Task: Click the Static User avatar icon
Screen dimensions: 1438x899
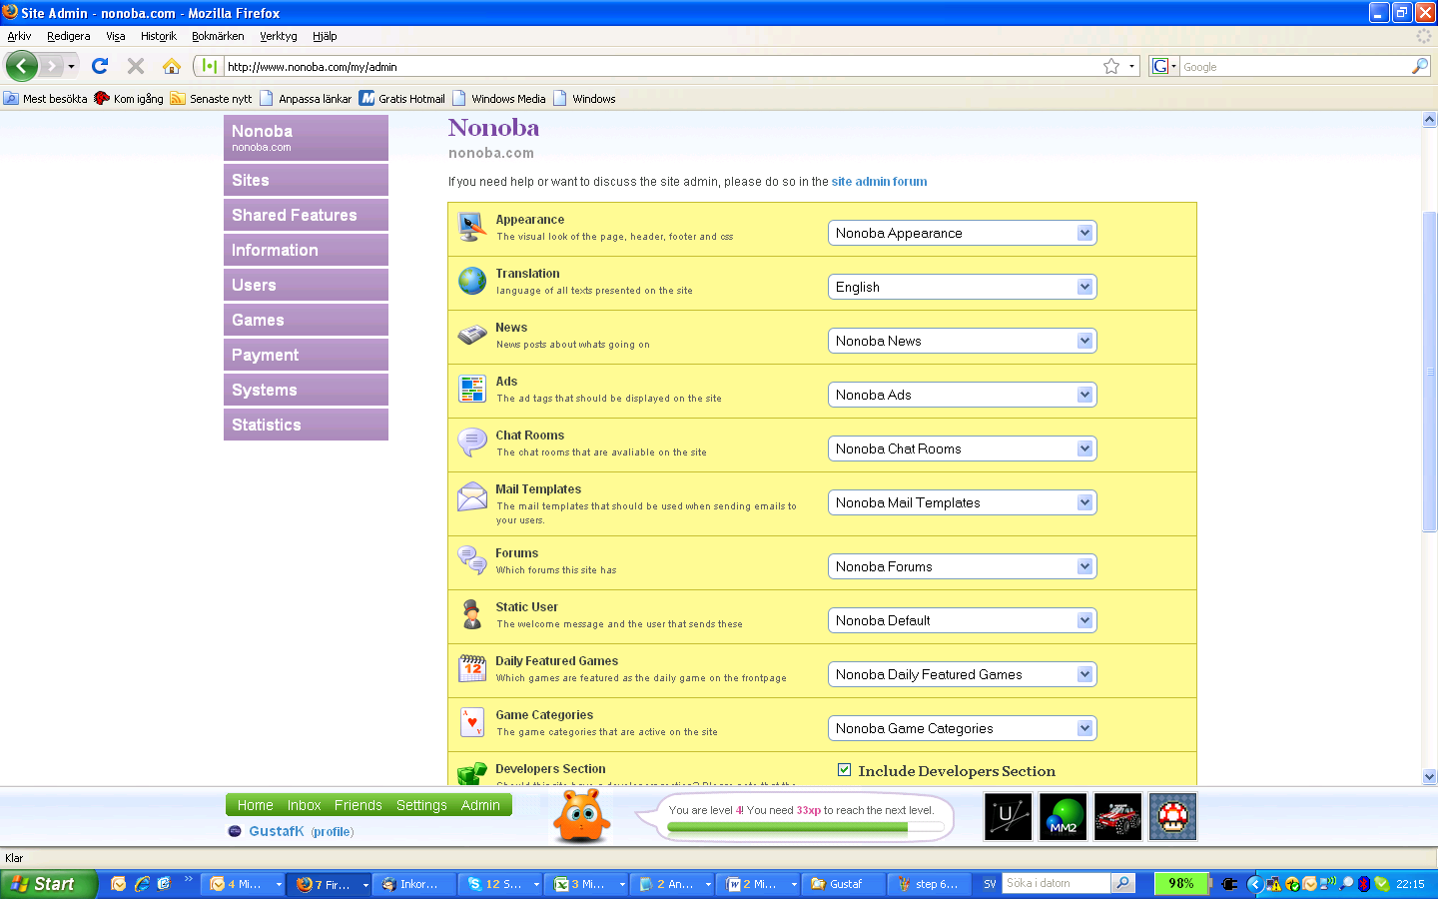Action: (472, 613)
